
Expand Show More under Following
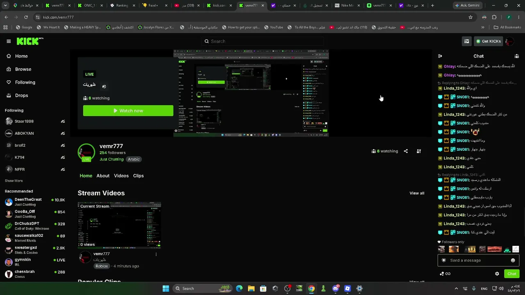tap(14, 181)
